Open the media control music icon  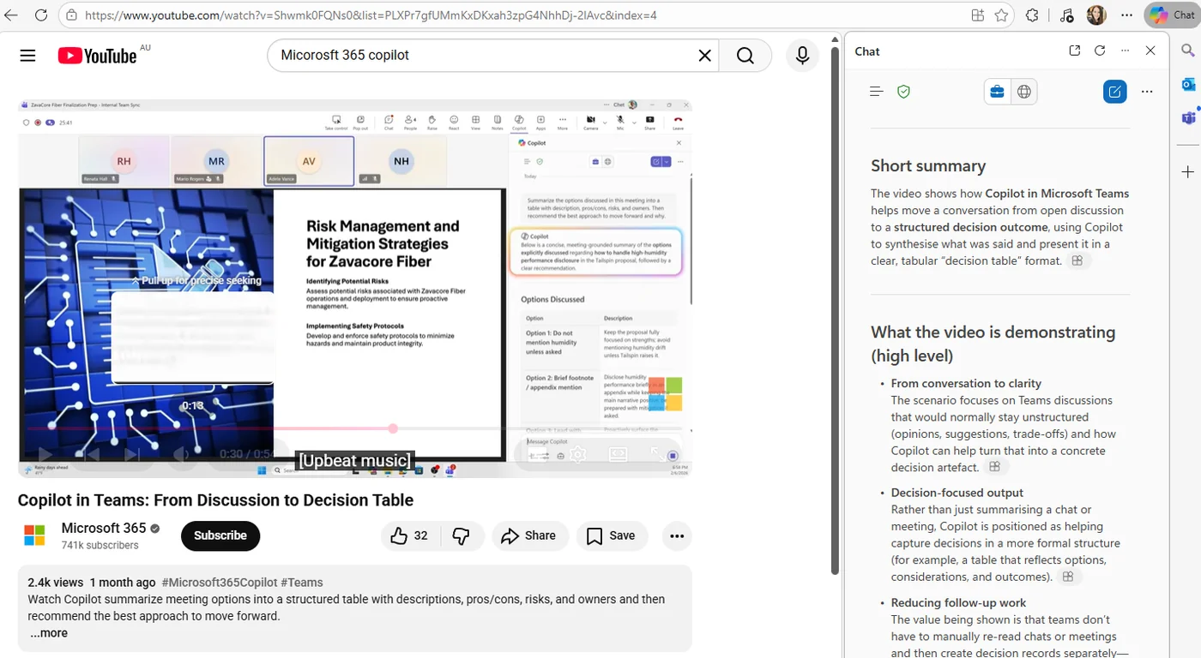pyautogui.click(x=1065, y=15)
